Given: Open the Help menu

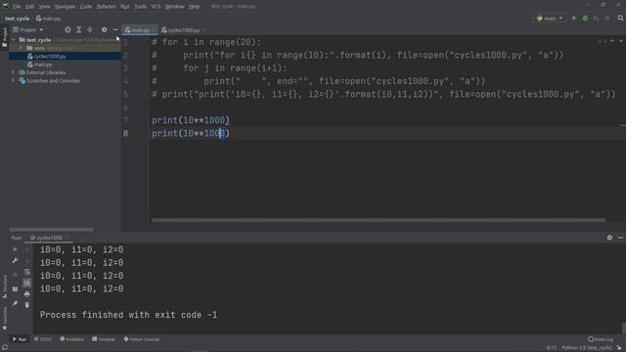Looking at the screenshot, I should tap(194, 7).
